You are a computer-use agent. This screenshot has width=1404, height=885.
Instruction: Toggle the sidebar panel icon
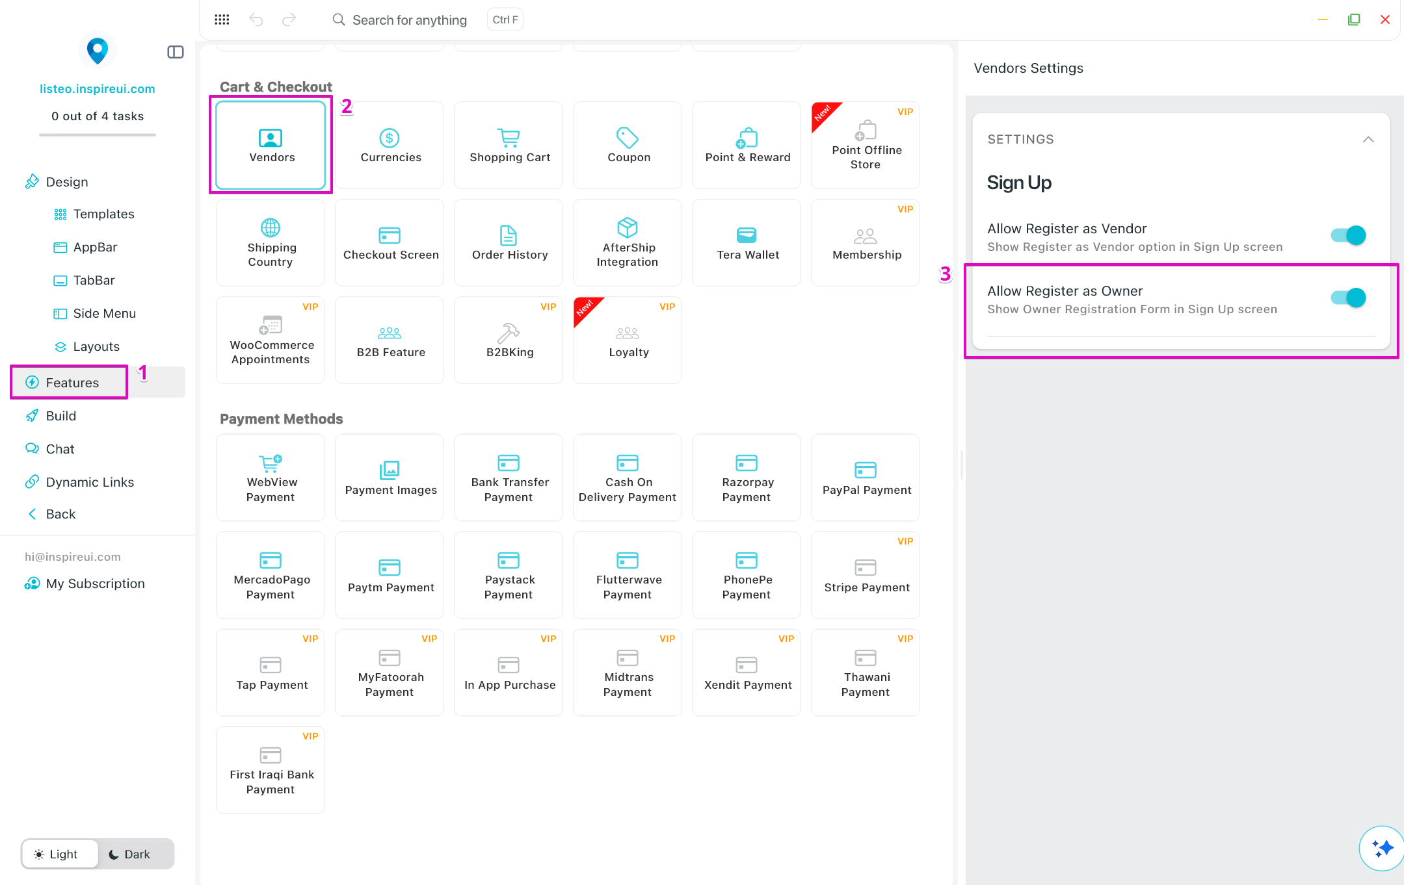pyautogui.click(x=176, y=52)
